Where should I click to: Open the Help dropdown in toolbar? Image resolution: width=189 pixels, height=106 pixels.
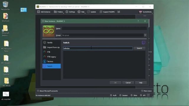(x=82, y=12)
